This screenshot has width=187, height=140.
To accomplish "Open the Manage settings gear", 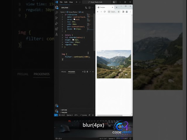I will tap(56, 111).
